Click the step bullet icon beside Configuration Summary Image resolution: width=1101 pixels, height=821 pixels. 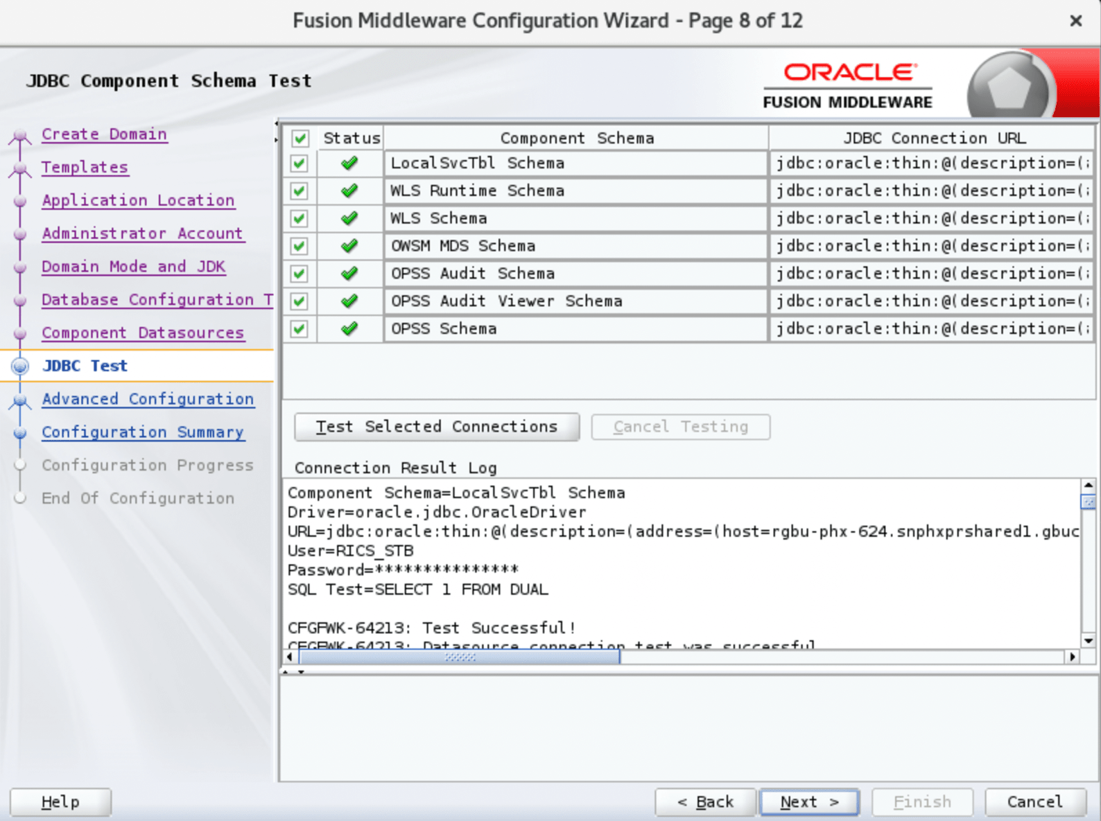pyautogui.click(x=20, y=433)
